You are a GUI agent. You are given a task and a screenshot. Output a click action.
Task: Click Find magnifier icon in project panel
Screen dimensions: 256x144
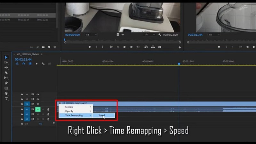coord(37,47)
